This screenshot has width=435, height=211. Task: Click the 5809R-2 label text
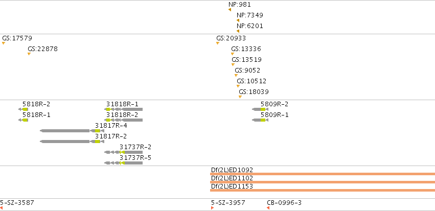tap(274, 104)
